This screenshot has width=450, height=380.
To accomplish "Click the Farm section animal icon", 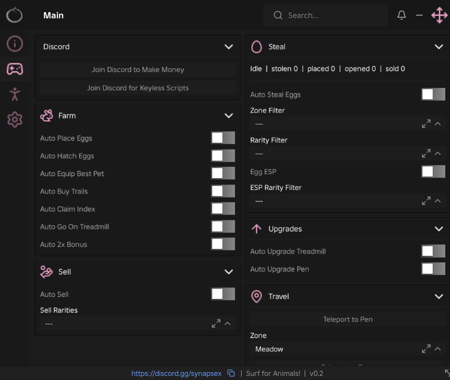I will pyautogui.click(x=46, y=116).
